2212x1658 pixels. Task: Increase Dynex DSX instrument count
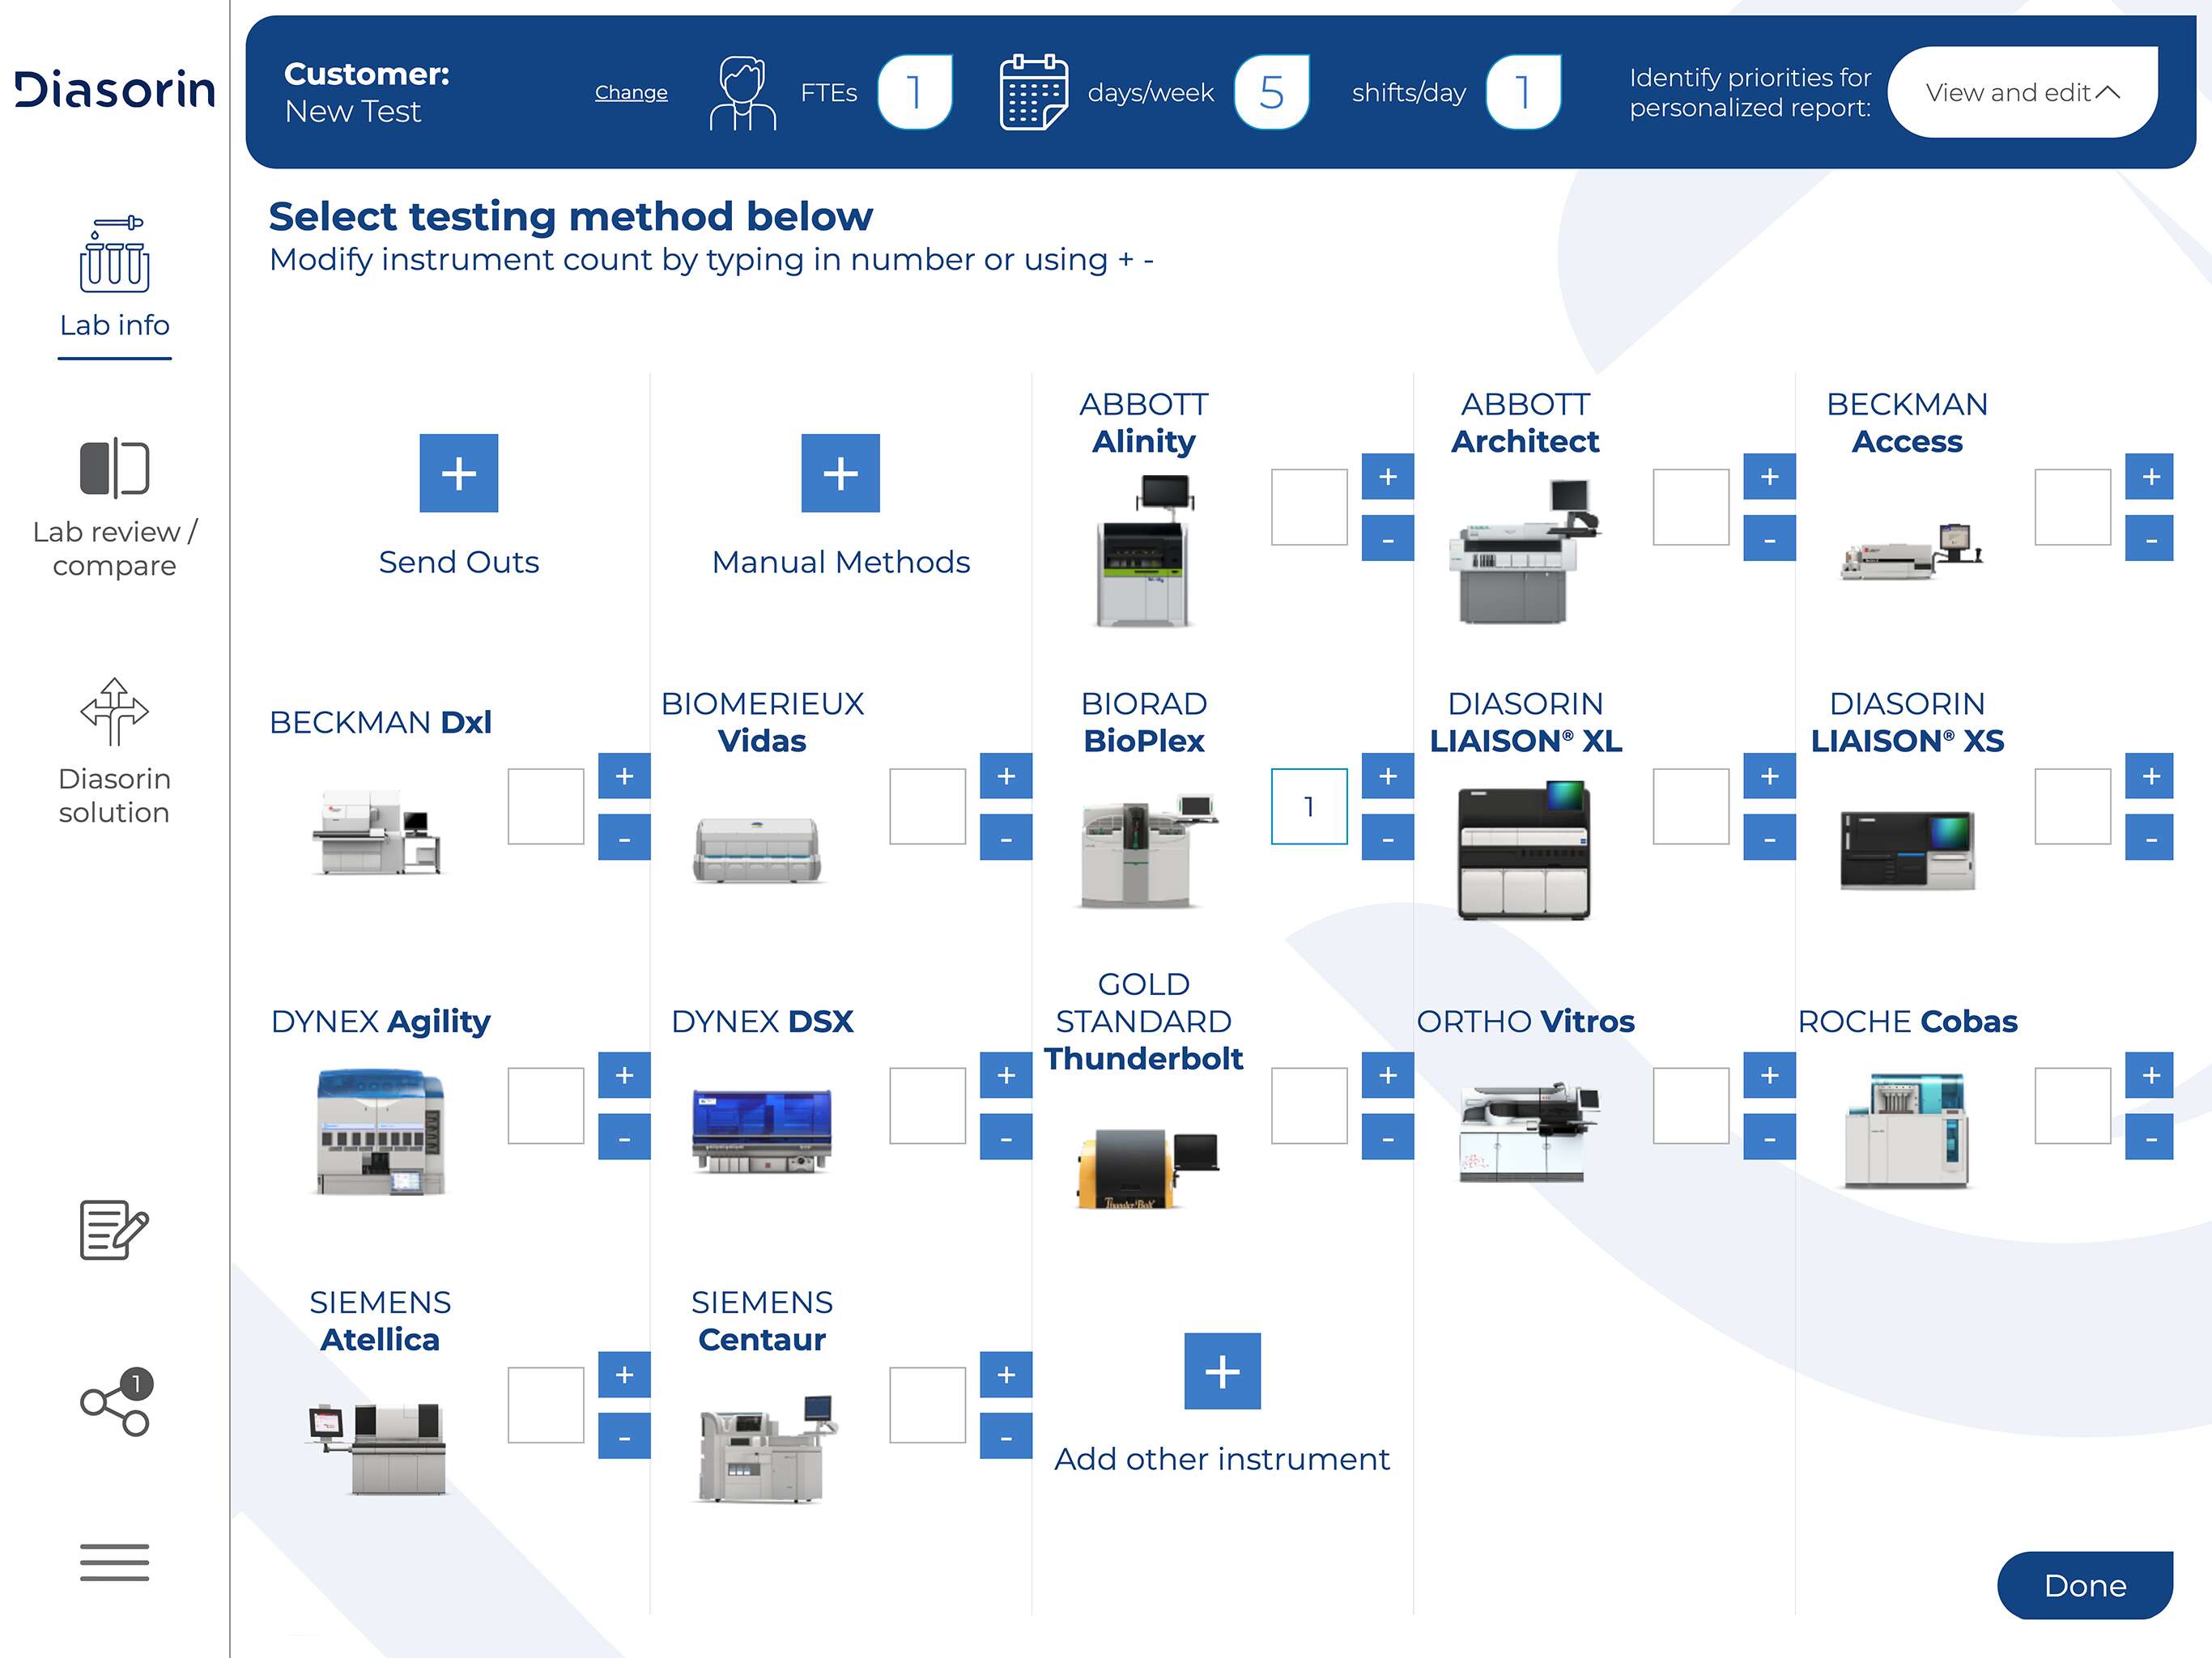coord(1006,1075)
